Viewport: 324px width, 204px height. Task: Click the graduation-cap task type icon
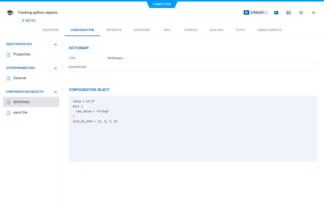(x=10, y=12)
